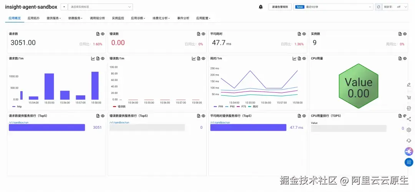Open dropdown arrow beside insight-agent-sandbox title
415x192 pixels.
click(x=64, y=7)
